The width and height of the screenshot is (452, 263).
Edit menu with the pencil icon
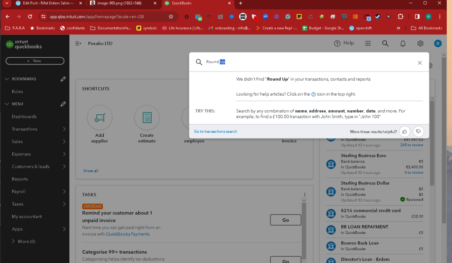pos(63,104)
